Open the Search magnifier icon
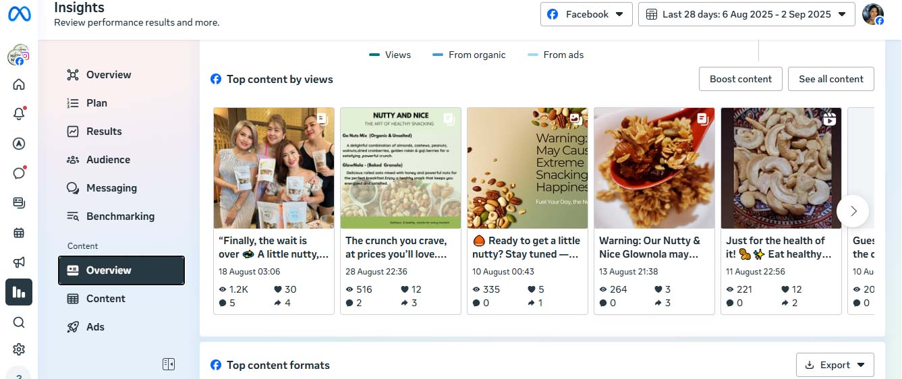Viewport: 902px width, 379px height. click(19, 322)
